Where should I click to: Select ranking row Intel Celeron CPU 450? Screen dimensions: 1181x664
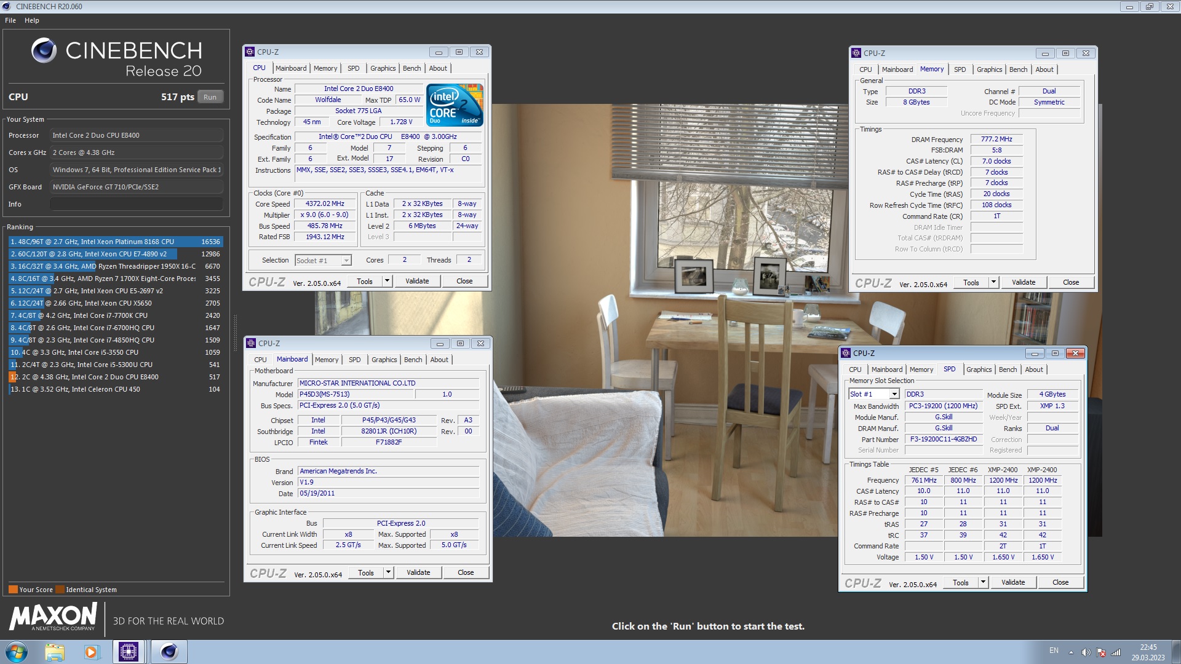(115, 389)
